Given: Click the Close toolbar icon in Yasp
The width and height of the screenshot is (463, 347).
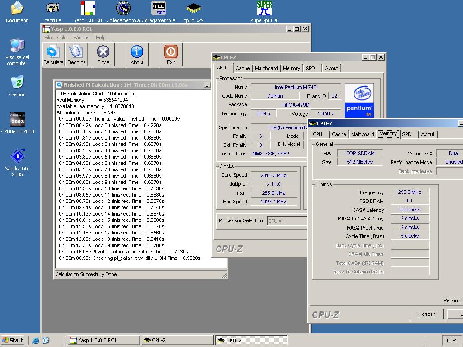Looking at the screenshot, I should [x=103, y=55].
